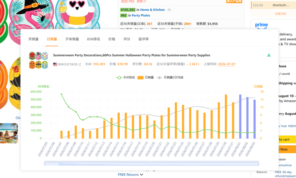Open Home & Kitchen category link
The height and width of the screenshot is (178, 296).
pyautogui.click(x=152, y=10)
